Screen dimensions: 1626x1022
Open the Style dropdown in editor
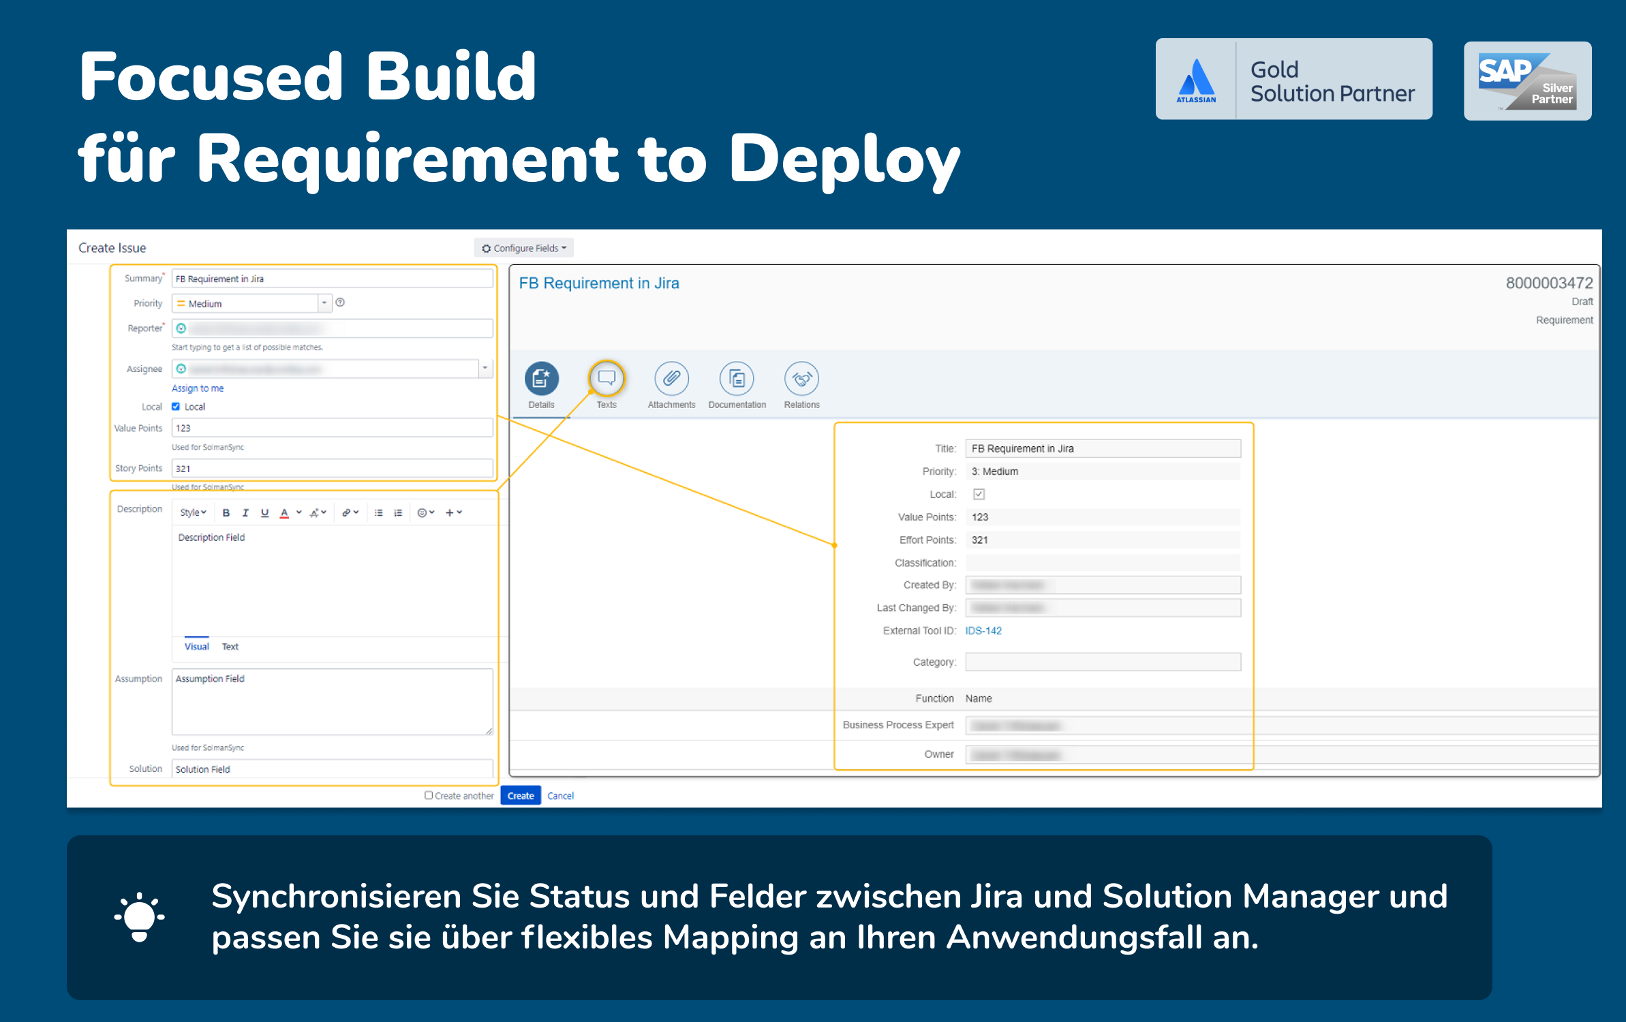193,512
